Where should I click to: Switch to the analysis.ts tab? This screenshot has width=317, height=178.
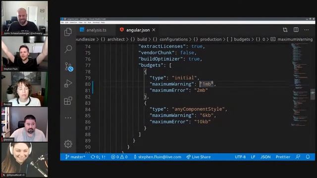coord(96,30)
